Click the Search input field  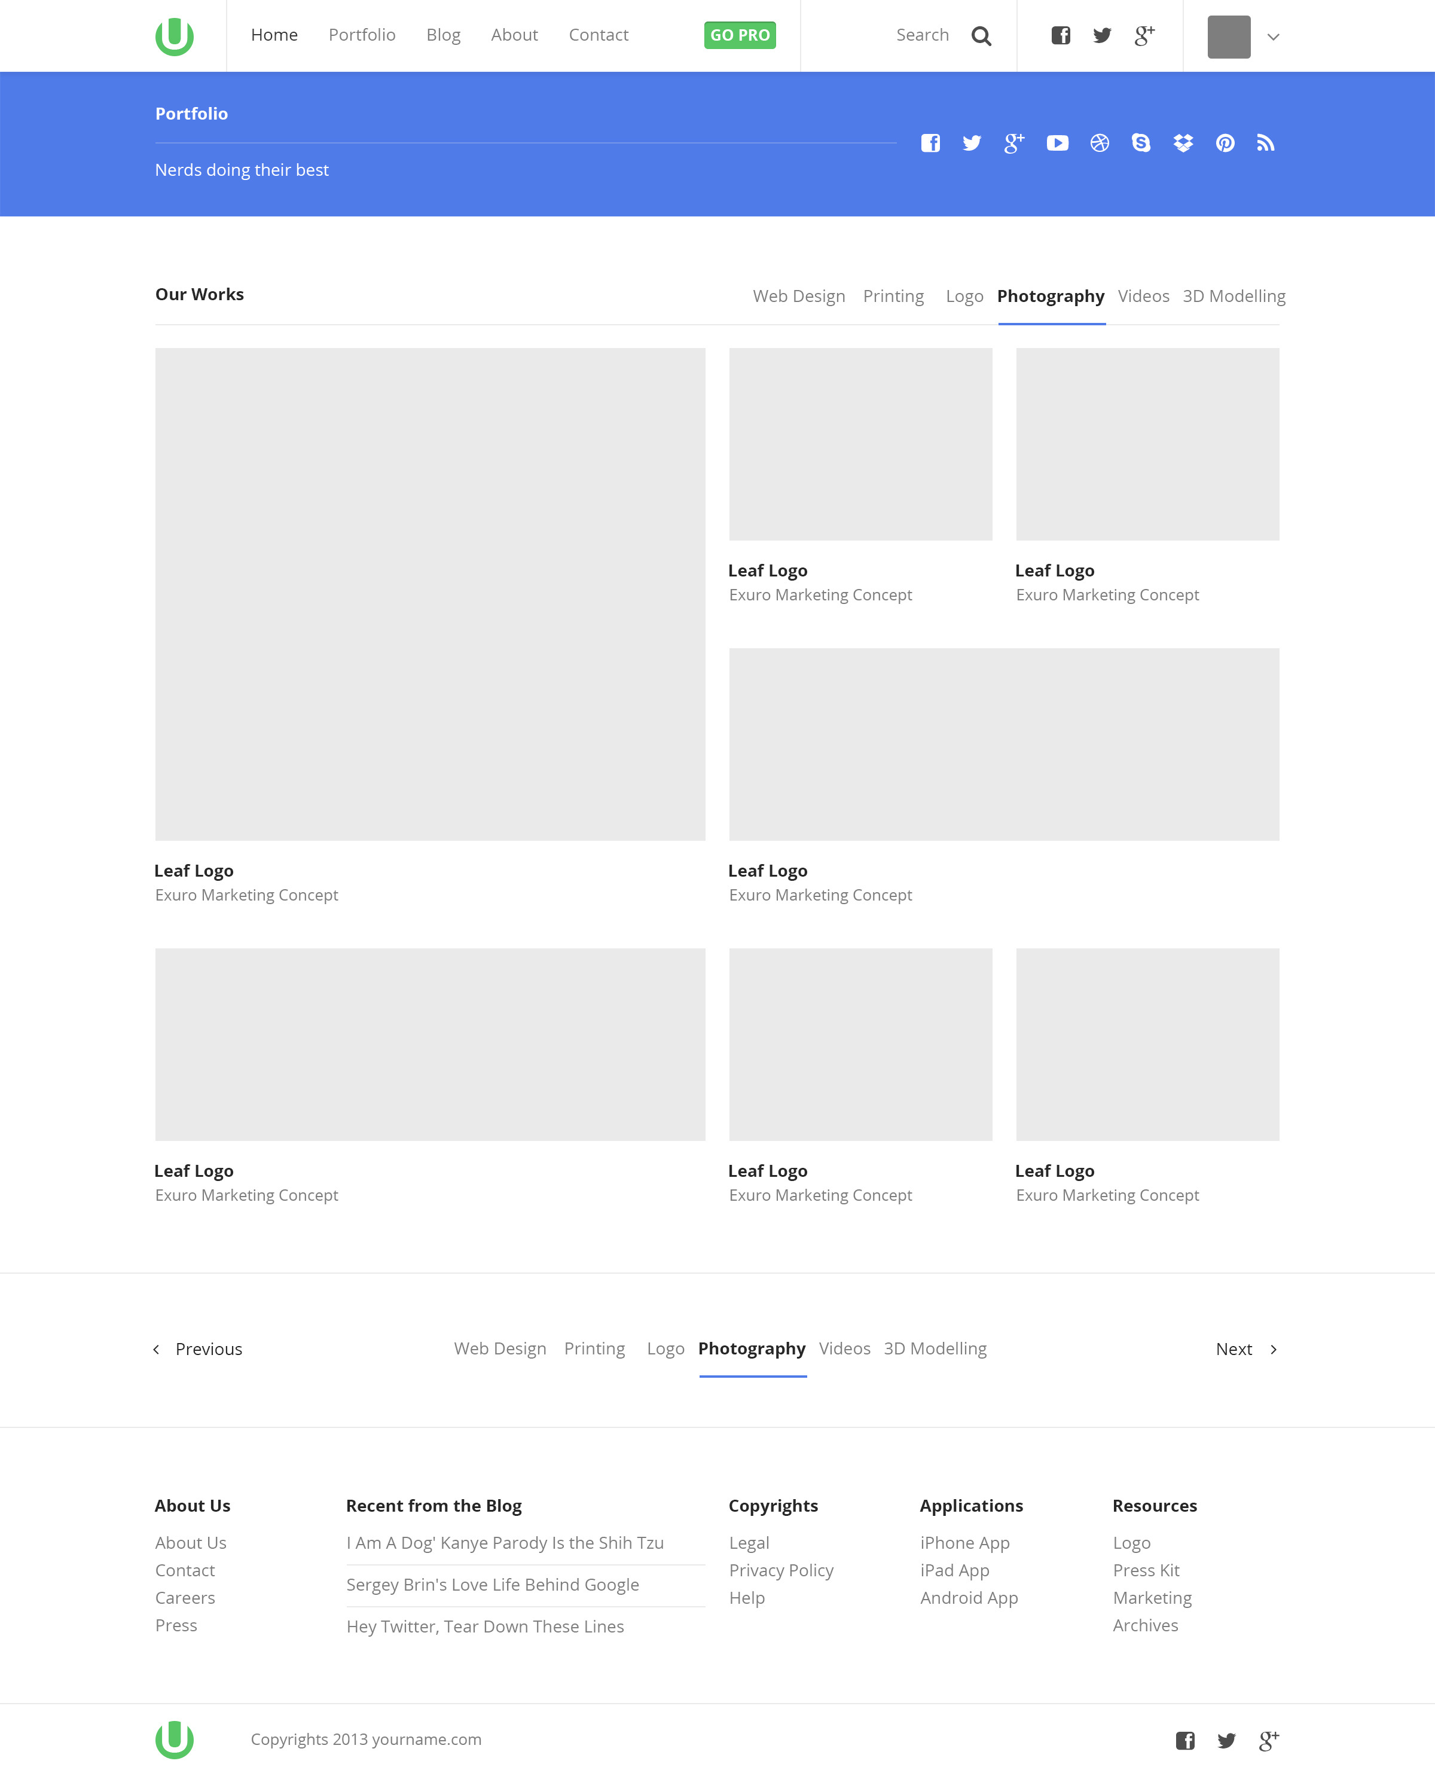[921, 35]
